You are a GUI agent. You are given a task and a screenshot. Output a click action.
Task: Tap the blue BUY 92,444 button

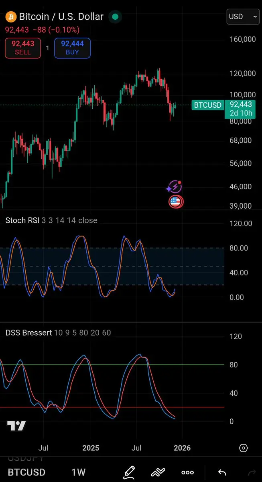click(72, 48)
